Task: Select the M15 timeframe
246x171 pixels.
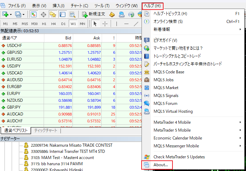Action: pos(25,24)
